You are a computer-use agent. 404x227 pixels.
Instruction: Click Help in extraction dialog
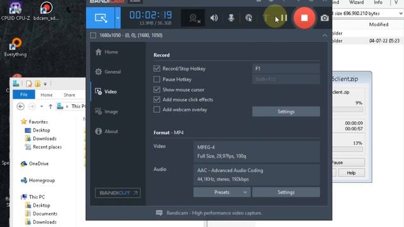(351, 173)
